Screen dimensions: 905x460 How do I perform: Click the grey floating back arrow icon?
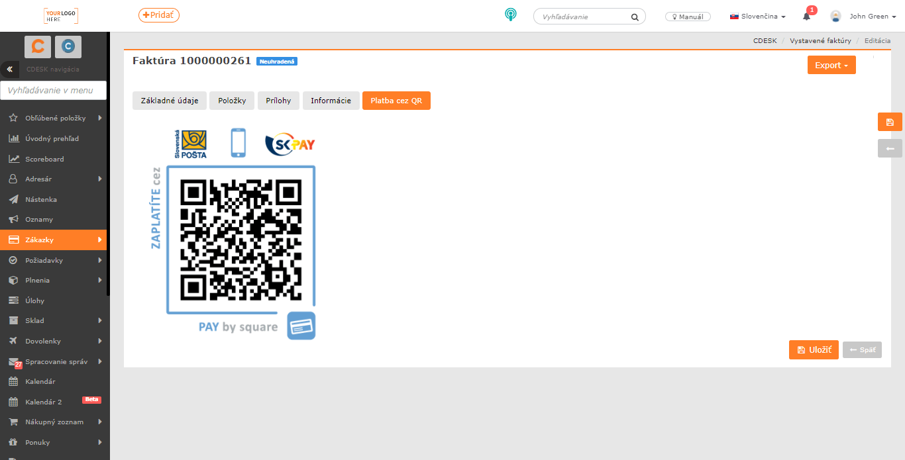pos(890,148)
